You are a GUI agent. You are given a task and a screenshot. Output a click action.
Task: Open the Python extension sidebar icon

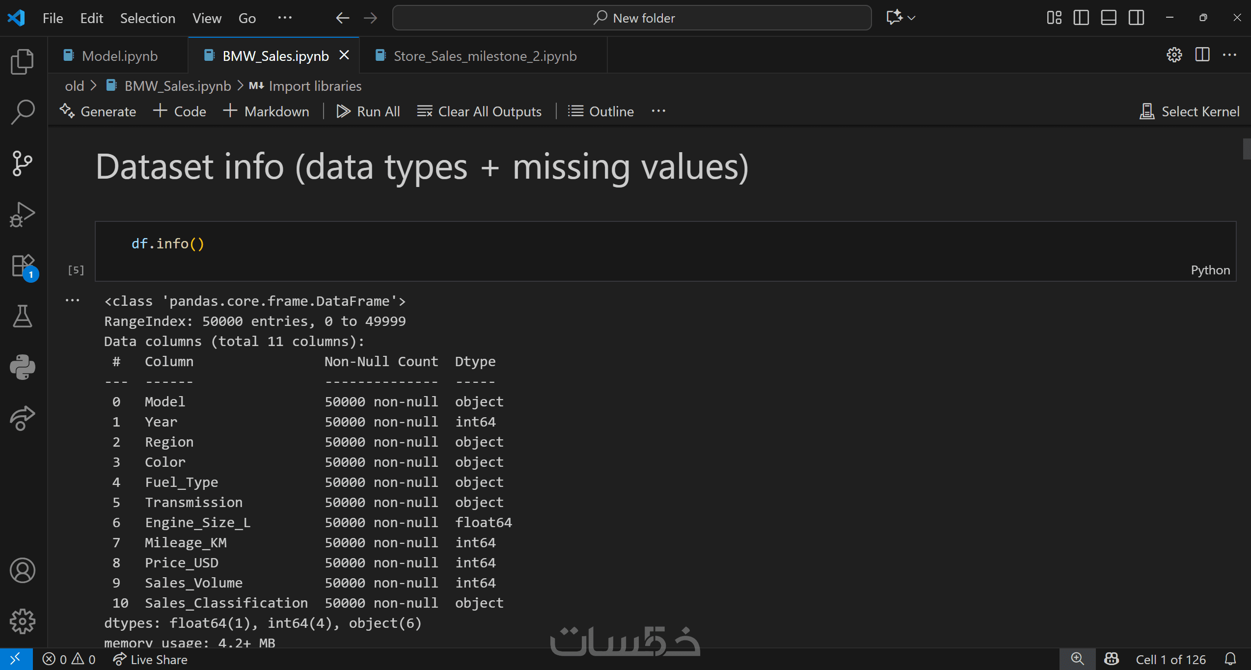(22, 367)
